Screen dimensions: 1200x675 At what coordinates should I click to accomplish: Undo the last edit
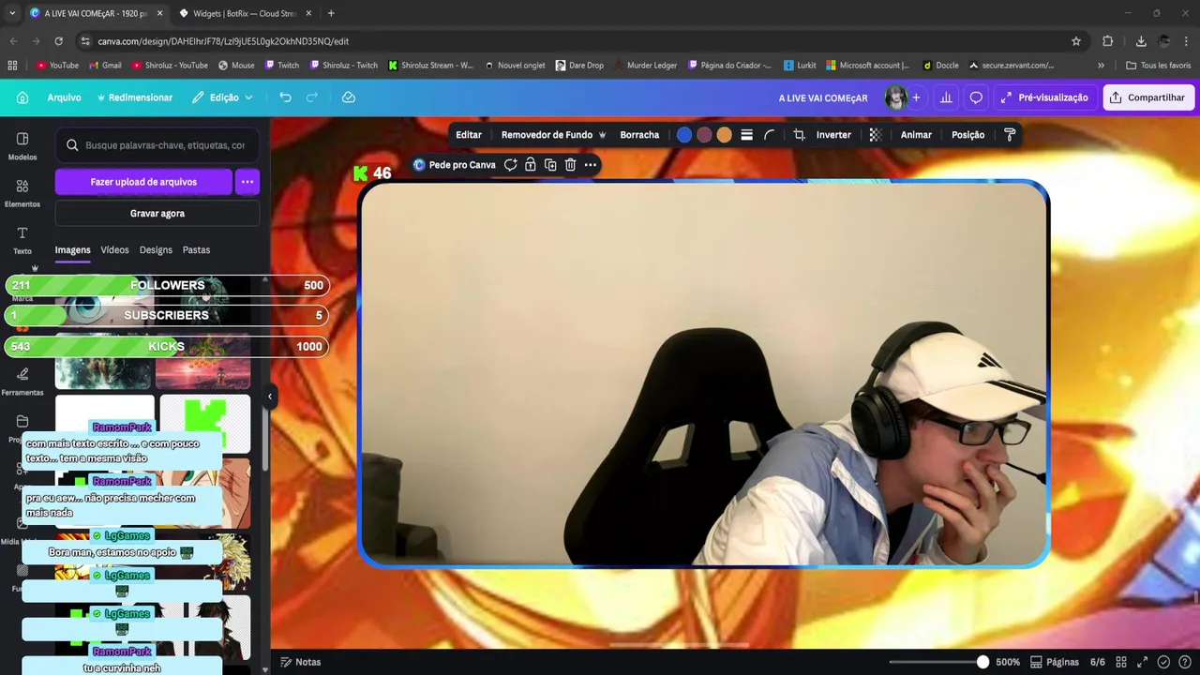[285, 97]
